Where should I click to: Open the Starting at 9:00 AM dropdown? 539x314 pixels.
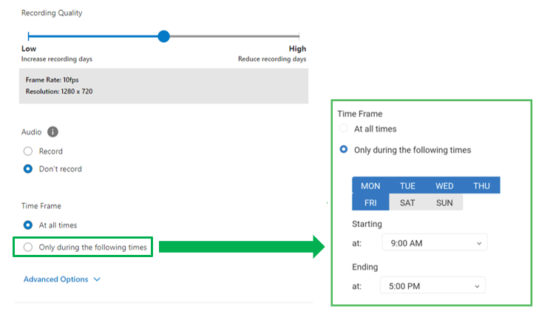coord(435,242)
